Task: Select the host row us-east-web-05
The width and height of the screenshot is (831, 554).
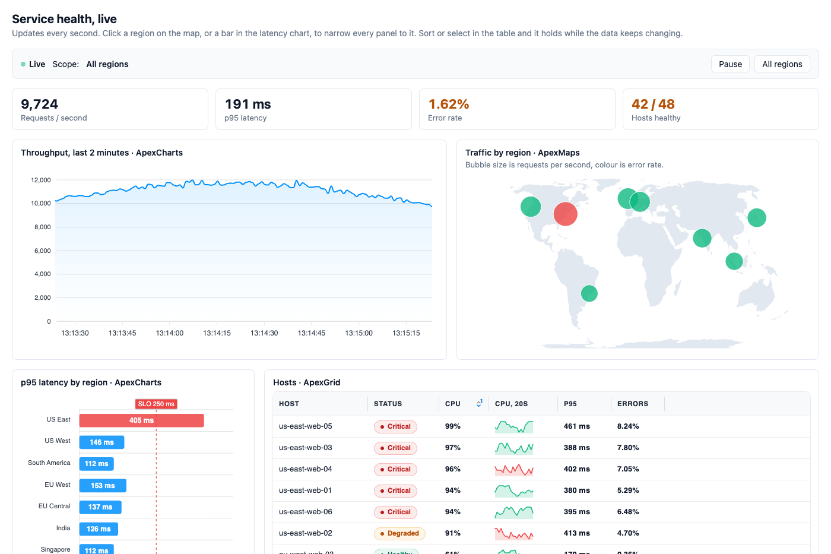Action: coord(541,426)
